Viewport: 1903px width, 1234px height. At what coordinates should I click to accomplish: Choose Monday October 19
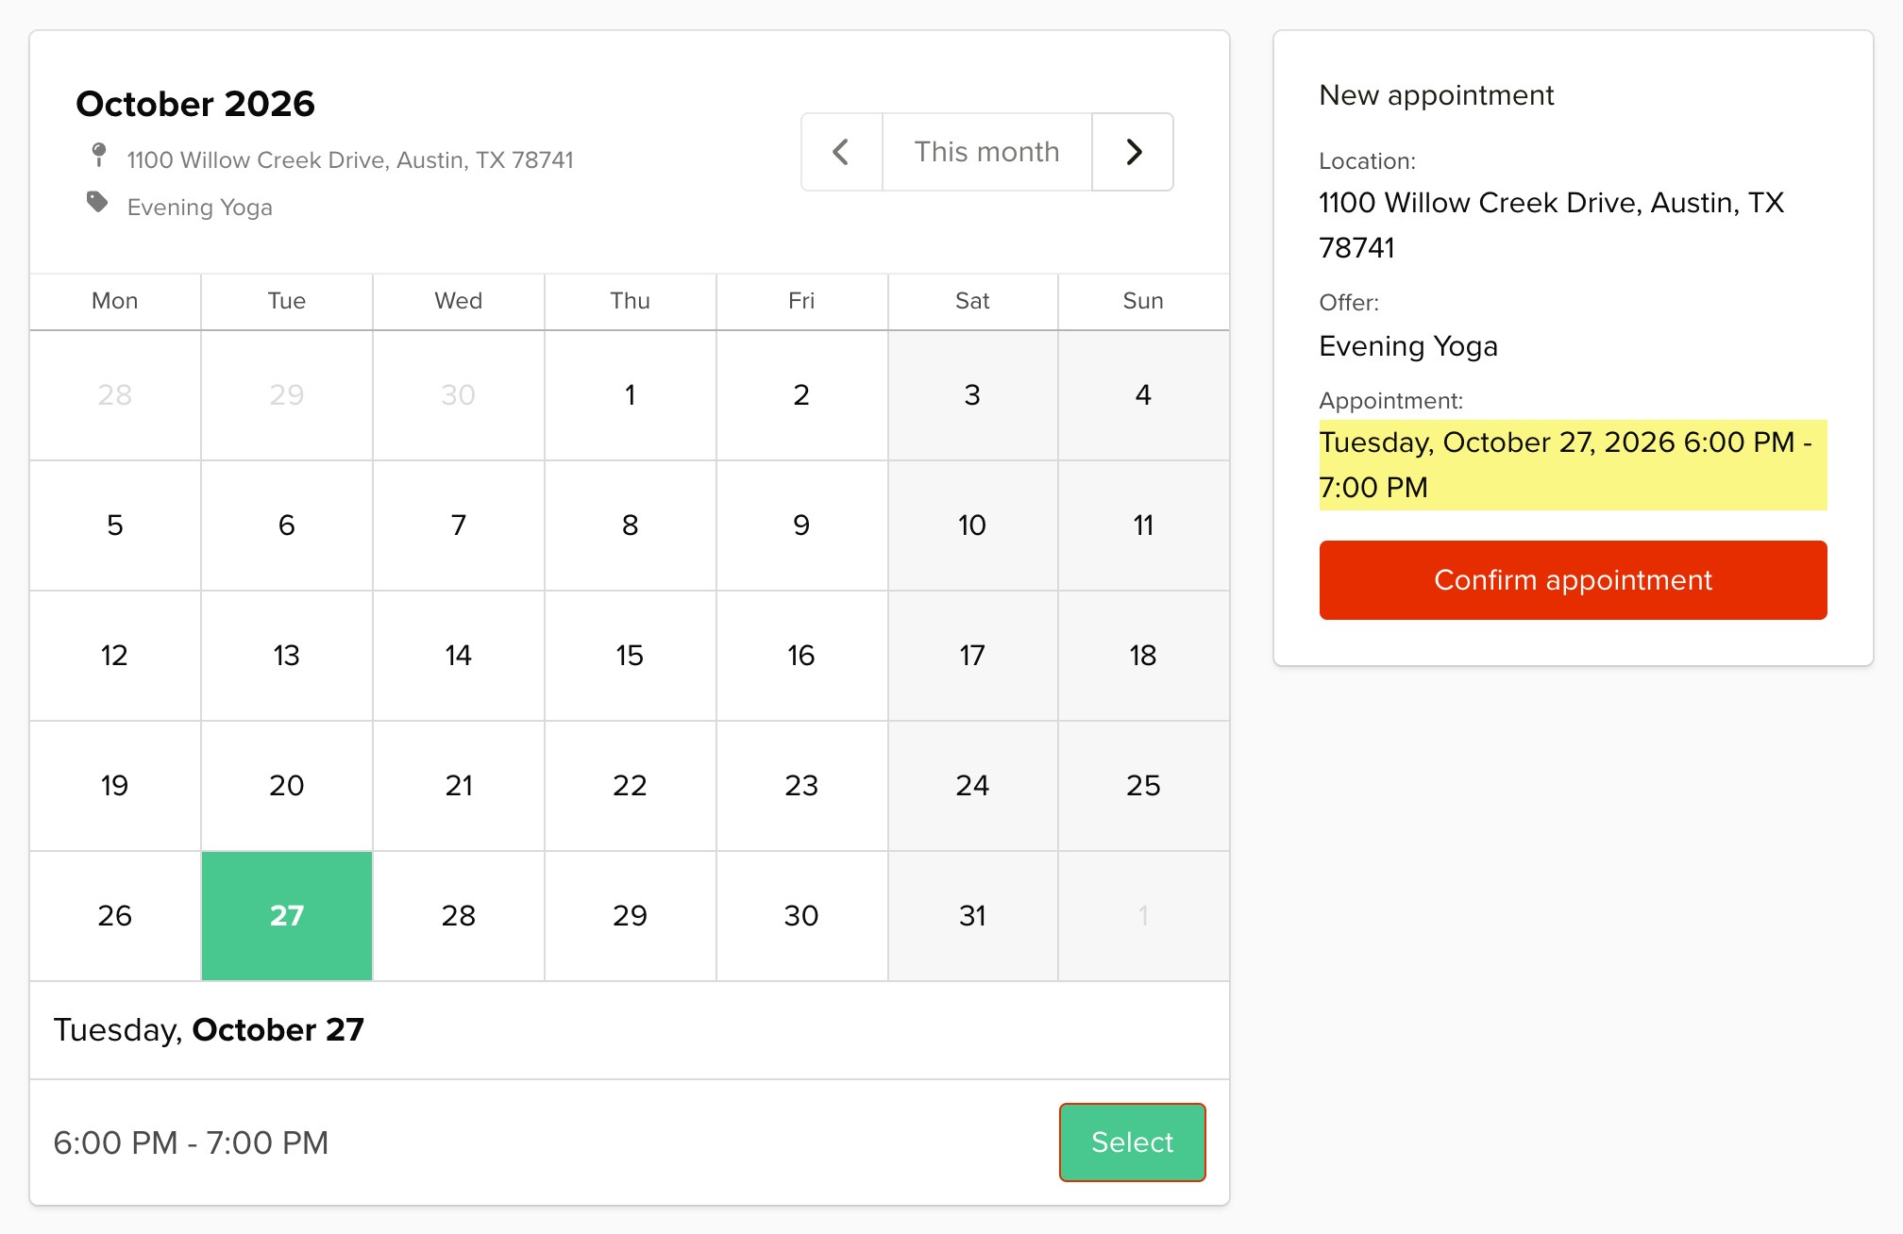click(115, 786)
